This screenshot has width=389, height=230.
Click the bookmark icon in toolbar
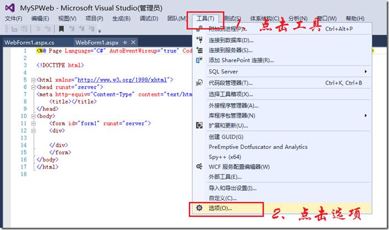61,29
